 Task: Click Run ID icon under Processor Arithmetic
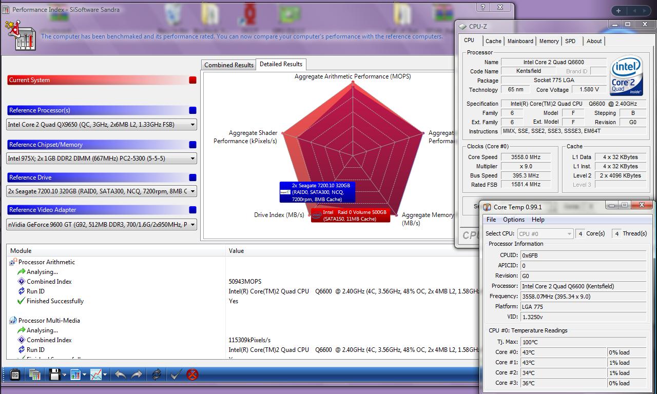coord(21,291)
